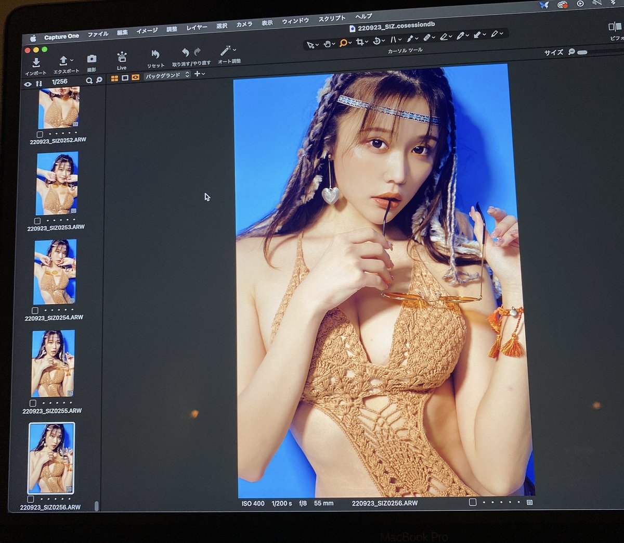Click the Export (エクスポート) icon
This screenshot has height=543, width=624.
[x=63, y=60]
